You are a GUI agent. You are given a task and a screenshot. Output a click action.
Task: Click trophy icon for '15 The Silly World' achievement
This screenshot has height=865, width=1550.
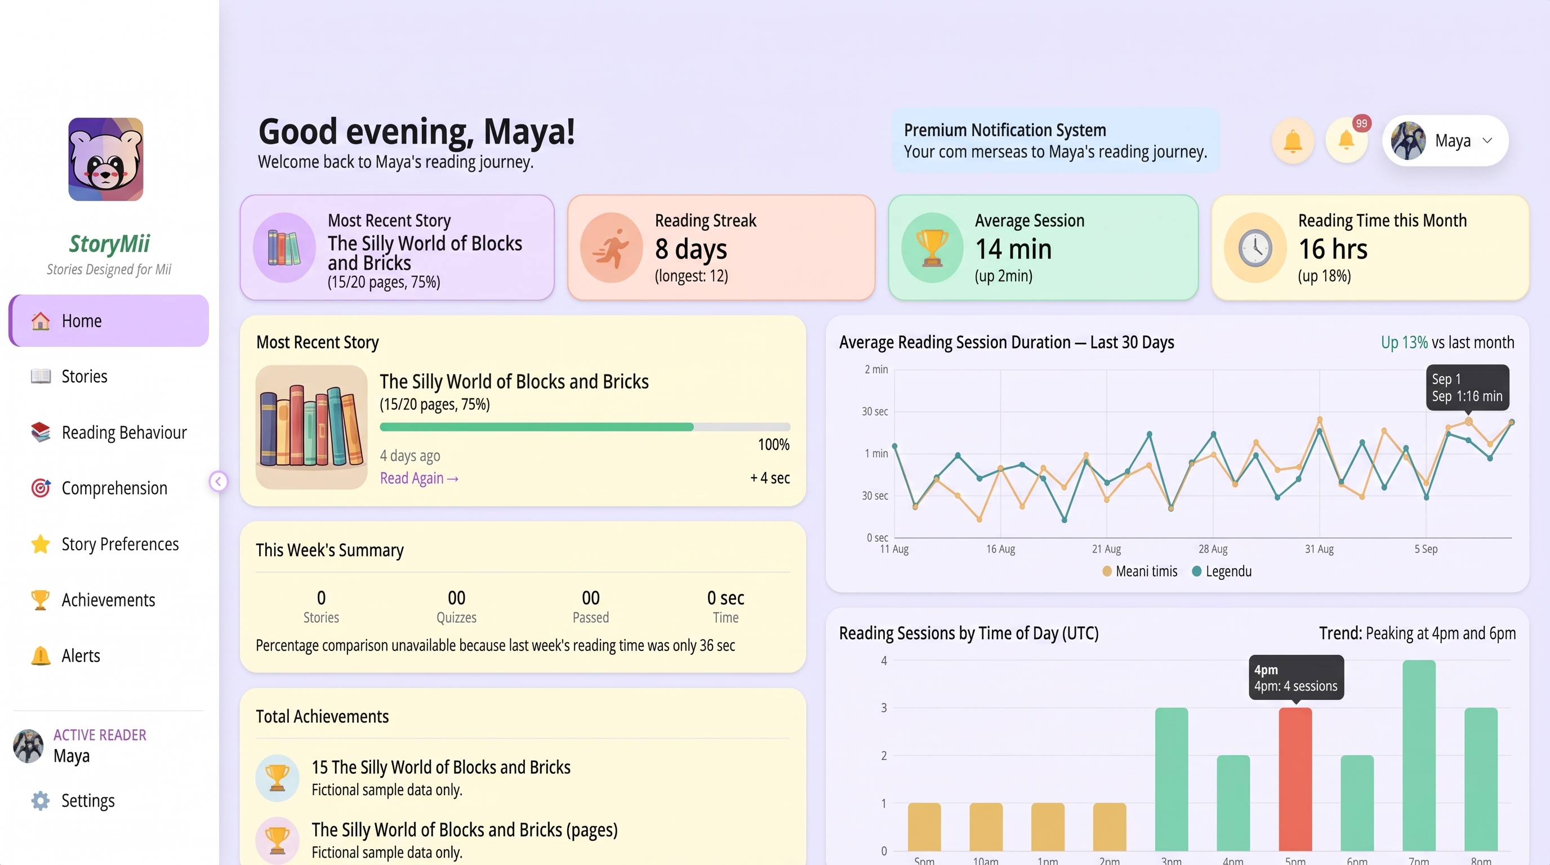277,778
